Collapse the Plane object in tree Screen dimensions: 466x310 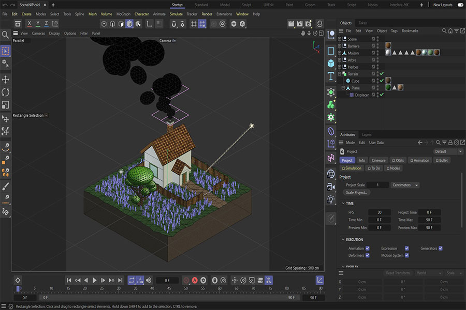[343, 88]
